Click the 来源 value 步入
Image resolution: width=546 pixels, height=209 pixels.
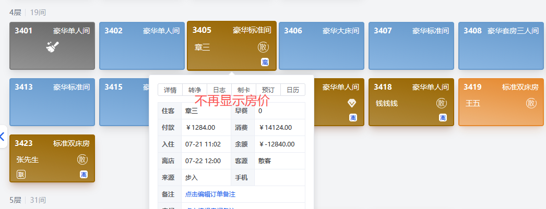[192, 178]
